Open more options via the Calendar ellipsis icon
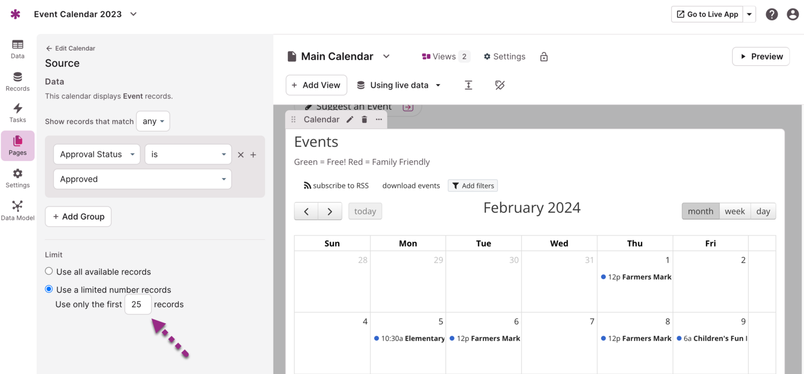Image resolution: width=804 pixels, height=374 pixels. (x=379, y=119)
